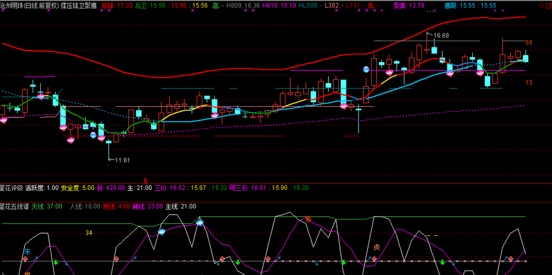Select the cyan 宋 signal marker
The height and width of the screenshot is (275, 552).
point(27,251)
